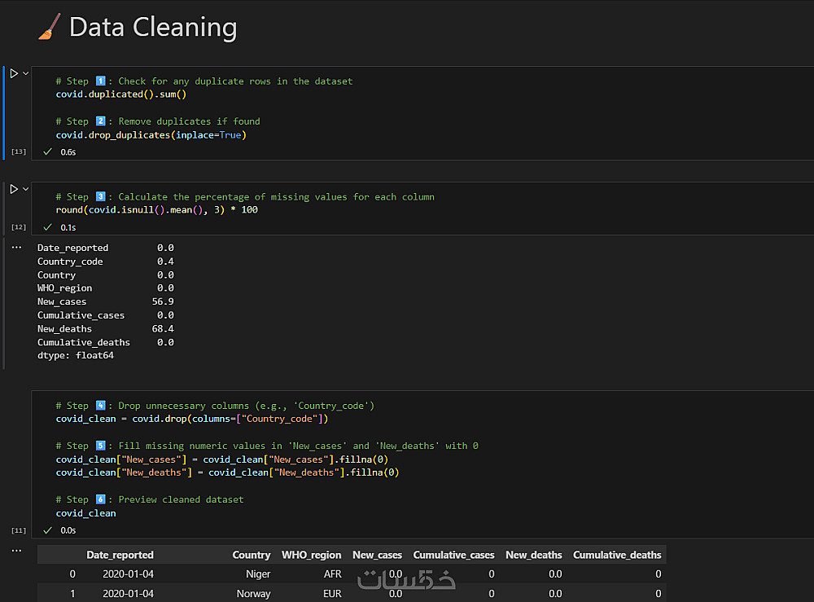Select the Country column header
Viewport: 814px width, 602px height.
[251, 555]
